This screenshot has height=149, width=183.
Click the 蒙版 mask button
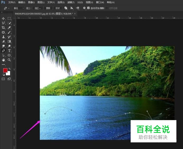[x=48, y=8]
